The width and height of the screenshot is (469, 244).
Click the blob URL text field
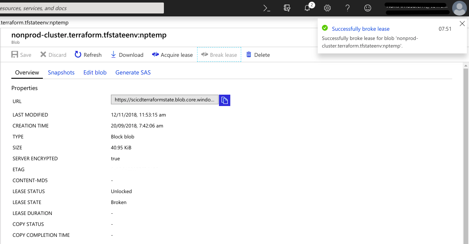(164, 100)
